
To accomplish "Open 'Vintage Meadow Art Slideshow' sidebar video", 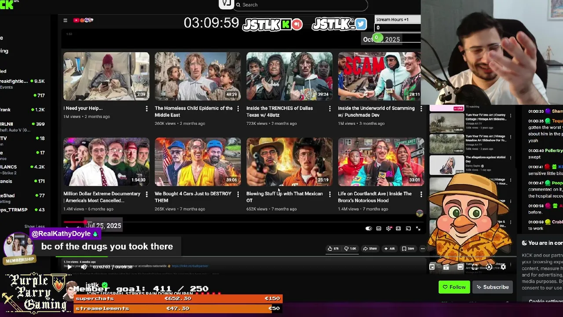I will pyautogui.click(x=469, y=144).
